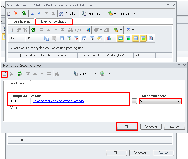188x159 pixels.
Task: Click the lightning bolt table icon
Action: tap(100, 38)
